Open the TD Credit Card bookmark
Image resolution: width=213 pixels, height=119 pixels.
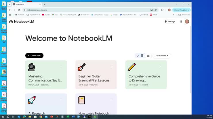(x=84, y=15)
